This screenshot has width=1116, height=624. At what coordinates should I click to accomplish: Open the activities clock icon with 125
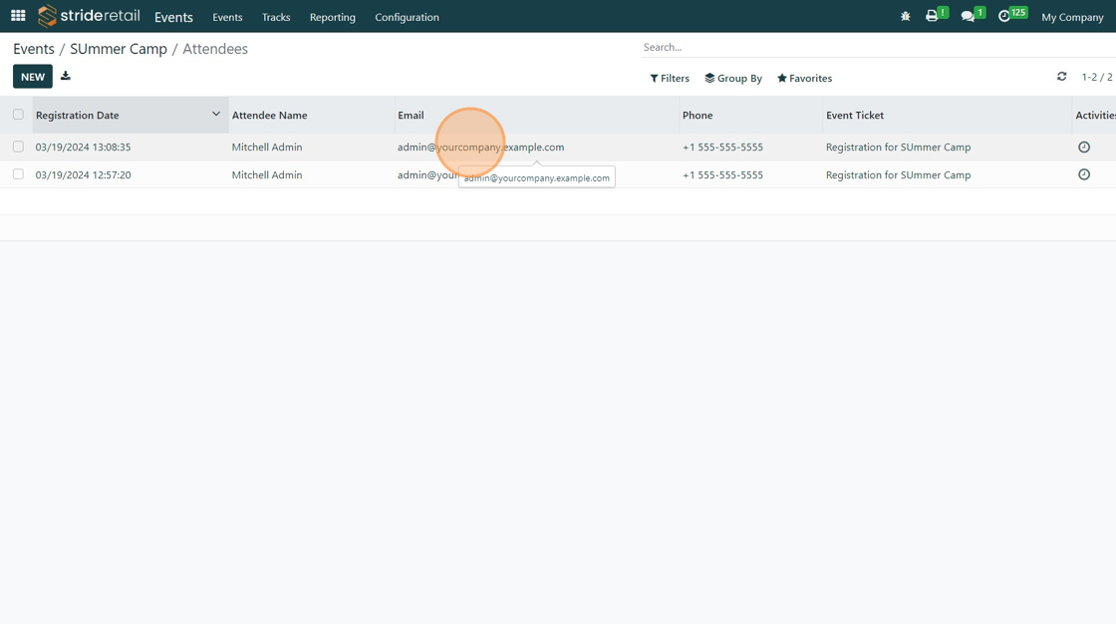(1004, 16)
